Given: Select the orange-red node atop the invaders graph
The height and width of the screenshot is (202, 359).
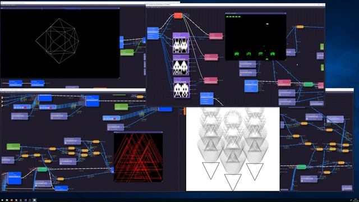Looking at the screenshot, I should click(x=178, y=16).
